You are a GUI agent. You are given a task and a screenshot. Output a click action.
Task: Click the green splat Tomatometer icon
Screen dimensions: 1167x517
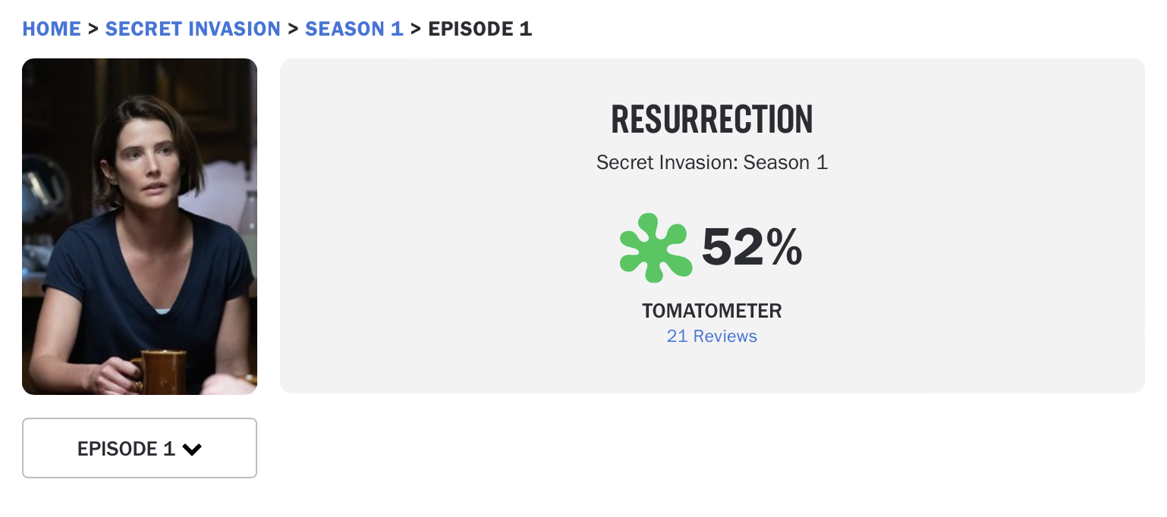click(656, 248)
